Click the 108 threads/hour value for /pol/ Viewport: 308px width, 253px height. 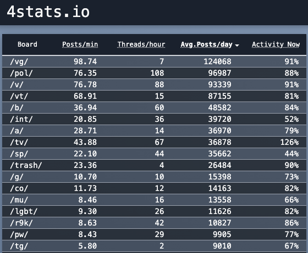point(157,73)
